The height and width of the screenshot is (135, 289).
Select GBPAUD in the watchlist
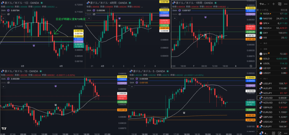coord(273,107)
